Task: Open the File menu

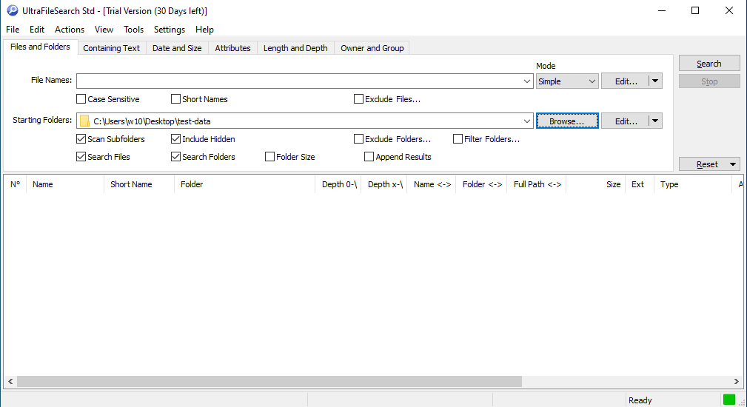Action: [13, 30]
